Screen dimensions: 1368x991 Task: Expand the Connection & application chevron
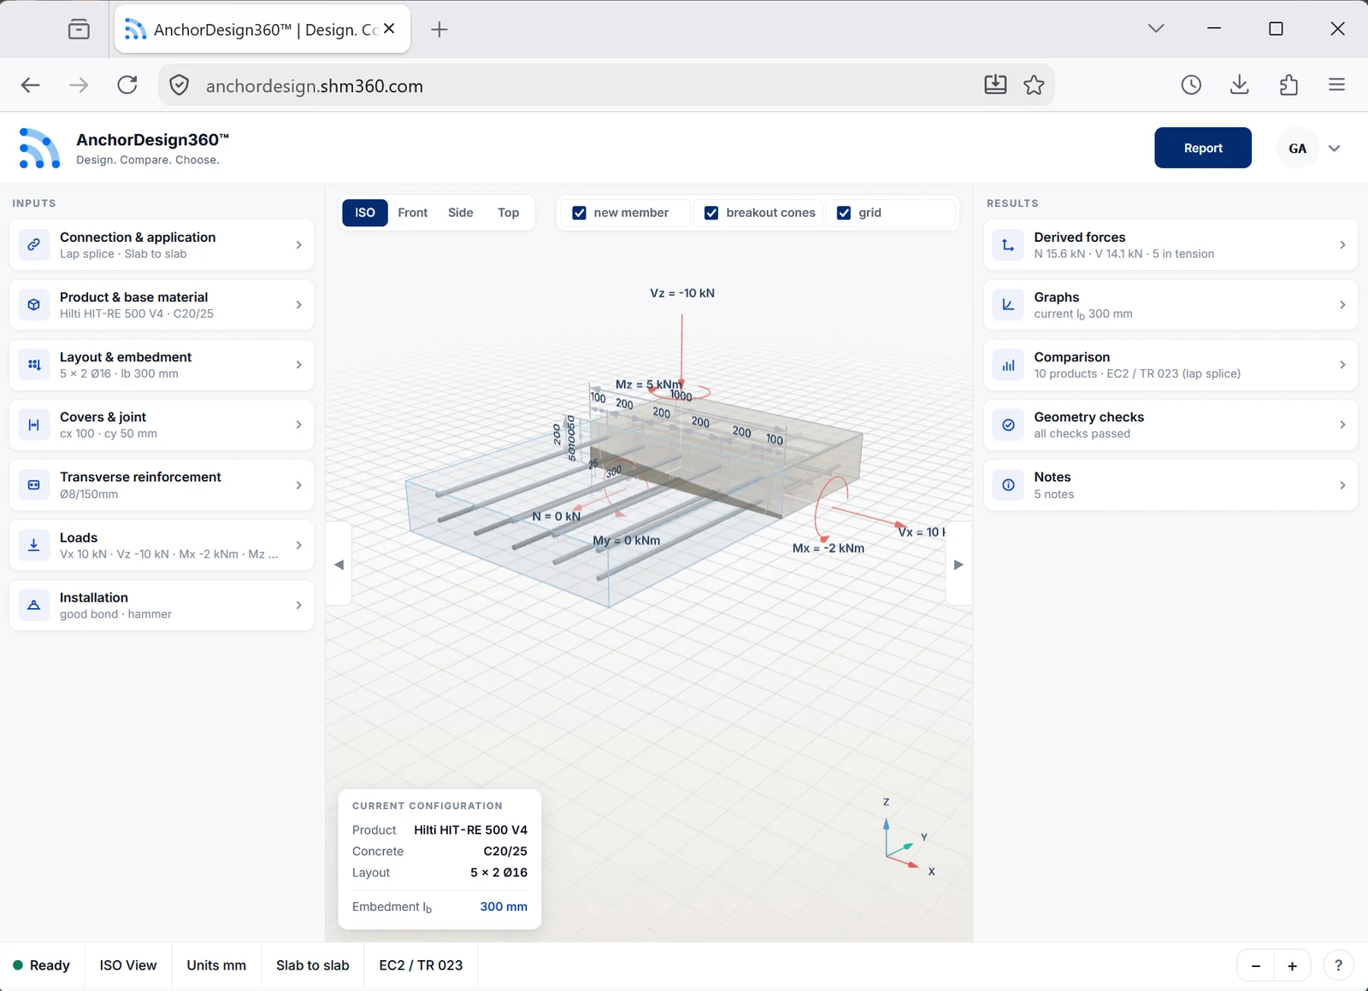tap(298, 244)
